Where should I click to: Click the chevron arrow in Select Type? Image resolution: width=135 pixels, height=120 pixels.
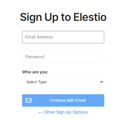(102, 82)
